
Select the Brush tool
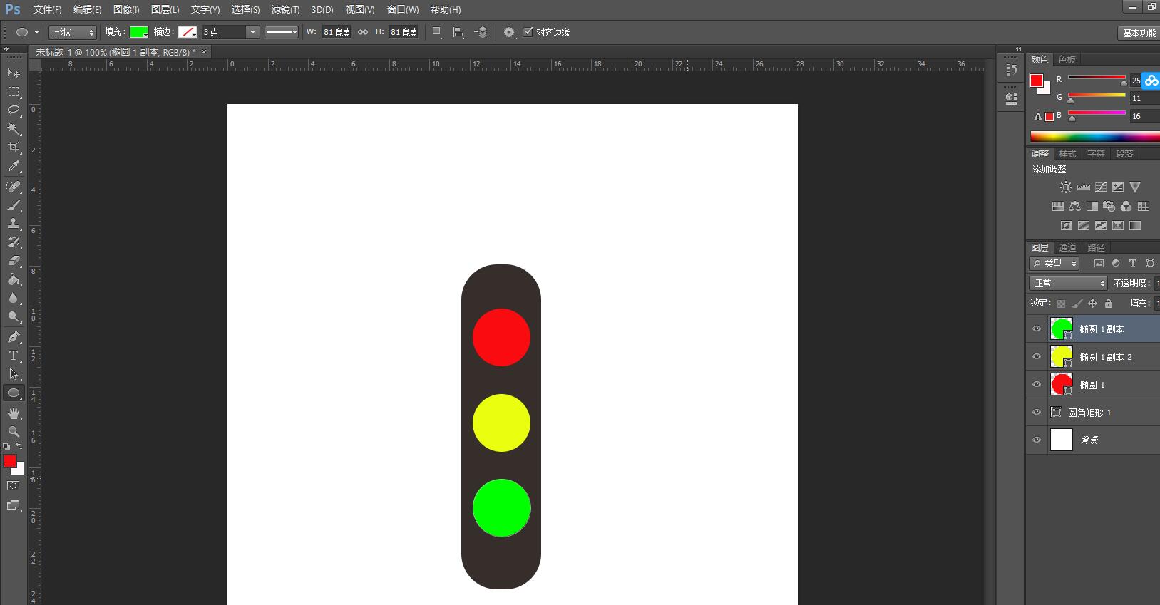(x=14, y=205)
